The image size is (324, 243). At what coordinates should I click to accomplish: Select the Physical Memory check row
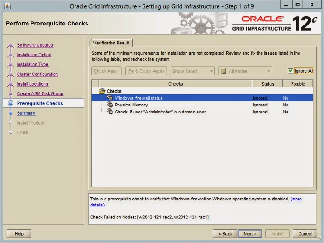[202, 105]
